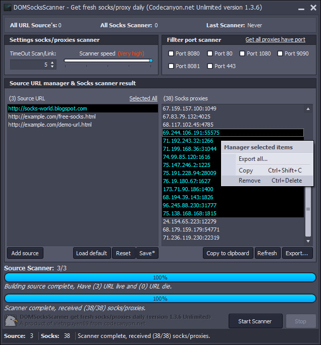Enable the Port 8080 filter checkbox

pos(171,53)
